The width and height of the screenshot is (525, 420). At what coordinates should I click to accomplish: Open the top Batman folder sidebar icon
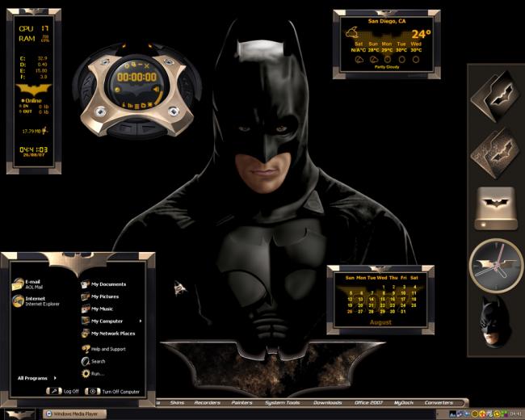(x=496, y=96)
